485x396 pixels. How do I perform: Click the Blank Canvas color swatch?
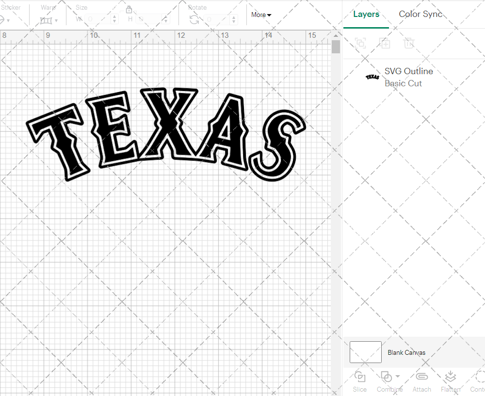(365, 352)
